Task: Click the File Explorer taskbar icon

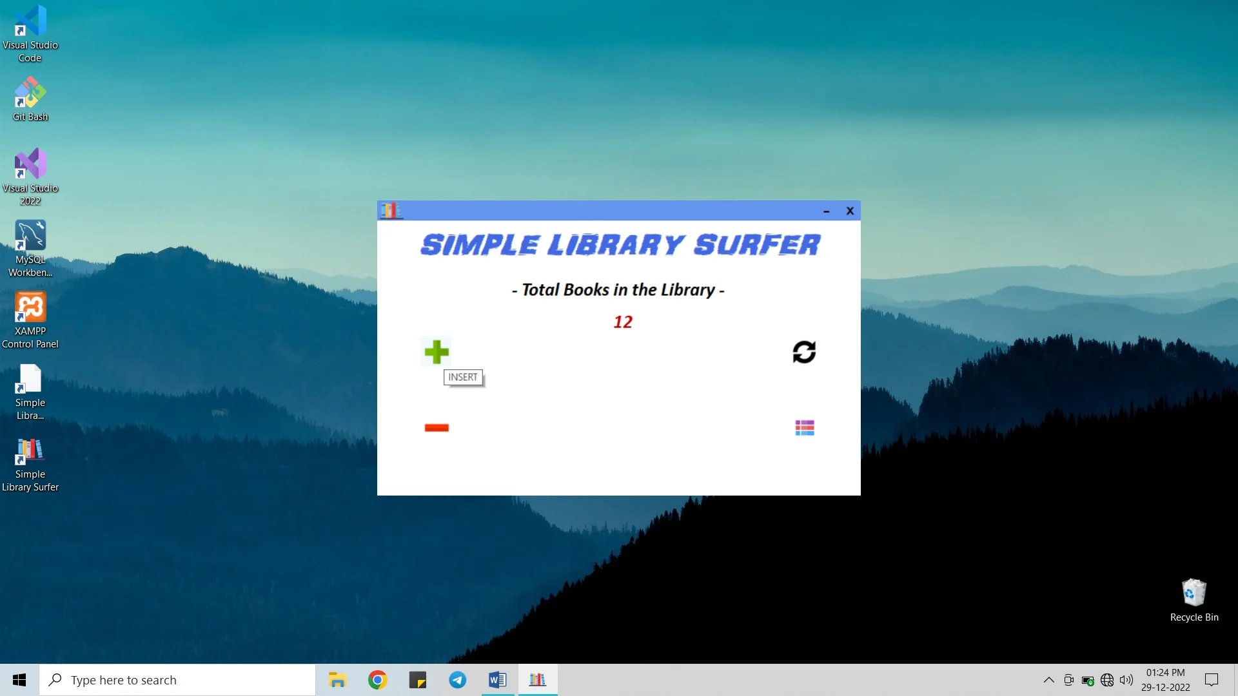Action: (337, 679)
